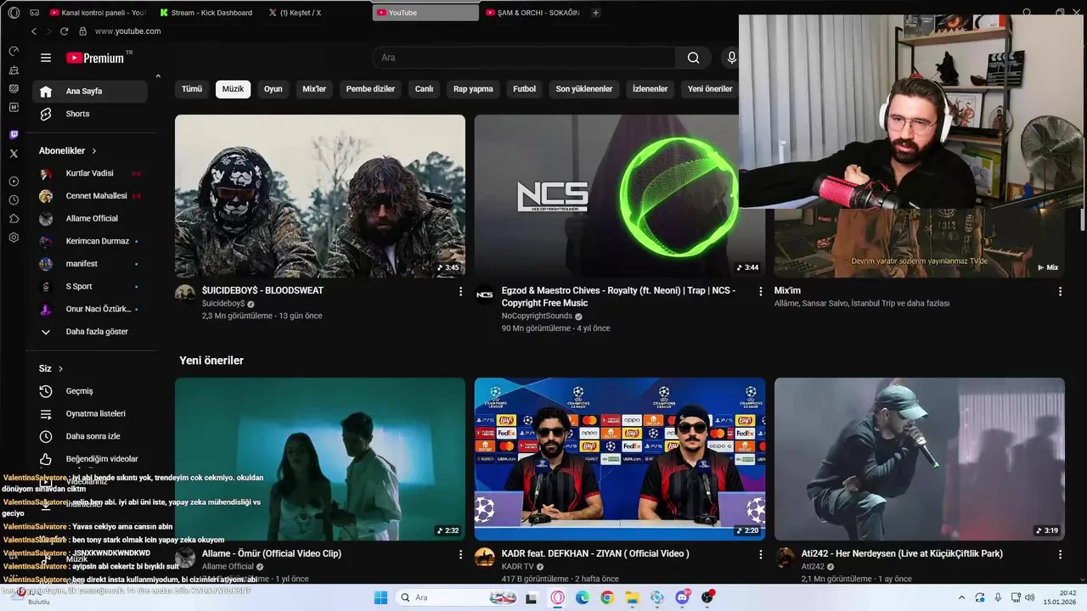Open Opera sidebar history clock icon

14,200
